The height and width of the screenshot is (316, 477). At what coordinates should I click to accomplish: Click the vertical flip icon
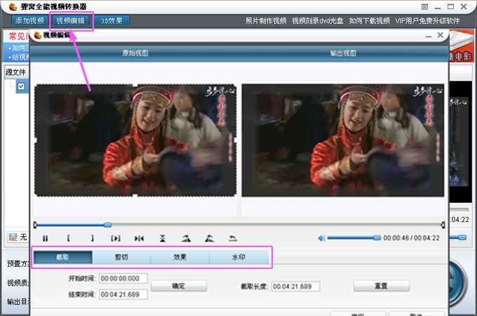point(163,238)
